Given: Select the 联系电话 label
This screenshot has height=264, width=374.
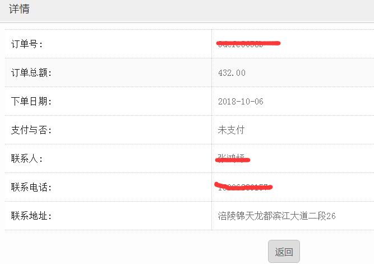Looking at the screenshot, I should coord(31,187).
